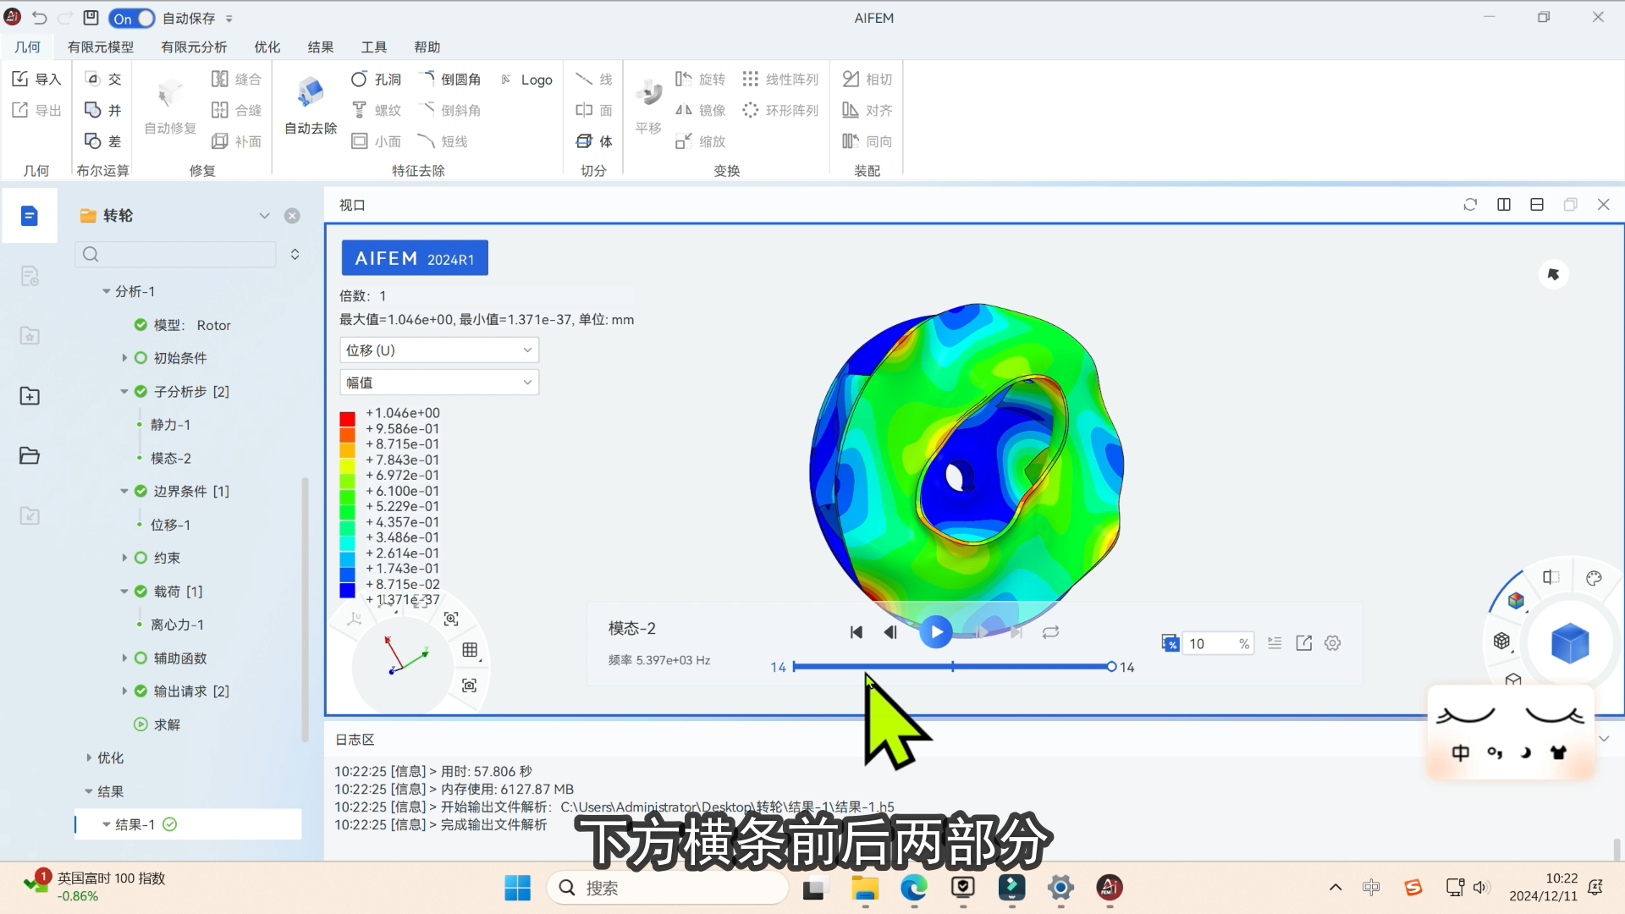Click the 3D view cube icon
The image size is (1625, 914).
(1569, 644)
